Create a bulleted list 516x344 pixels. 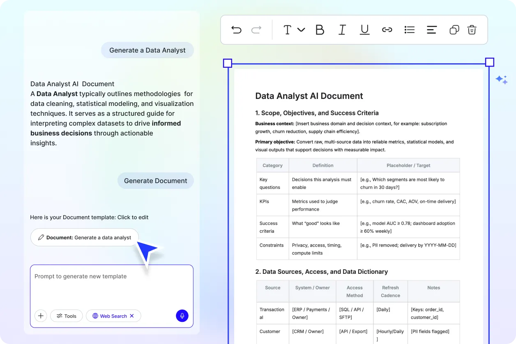coord(409,29)
